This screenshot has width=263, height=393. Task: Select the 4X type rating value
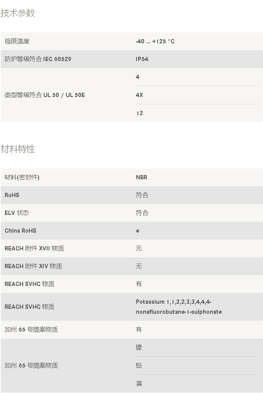(x=139, y=95)
